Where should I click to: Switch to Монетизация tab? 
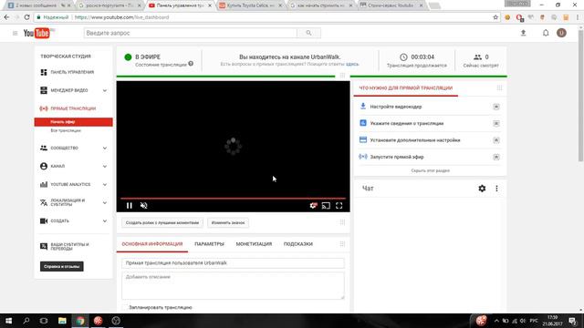(254, 244)
